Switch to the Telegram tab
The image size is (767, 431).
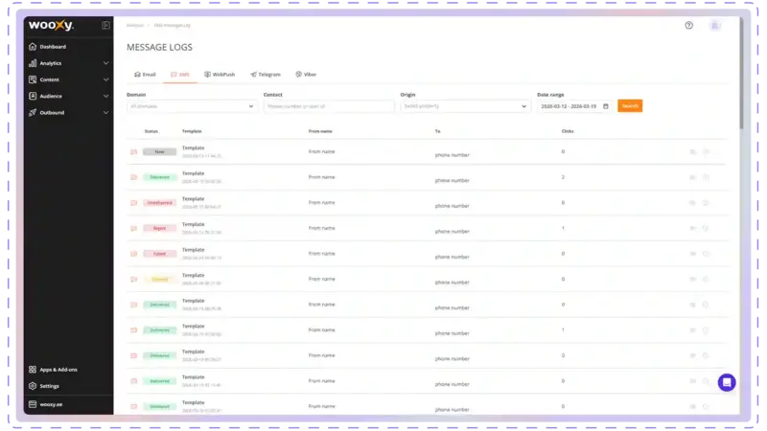(266, 74)
